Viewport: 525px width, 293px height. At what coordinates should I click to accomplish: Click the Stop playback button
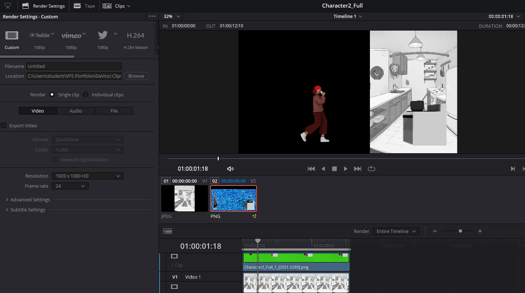[x=334, y=169]
